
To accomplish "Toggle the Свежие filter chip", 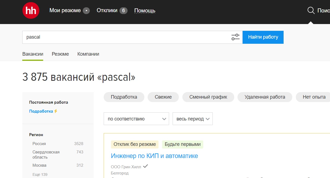I will click(163, 97).
